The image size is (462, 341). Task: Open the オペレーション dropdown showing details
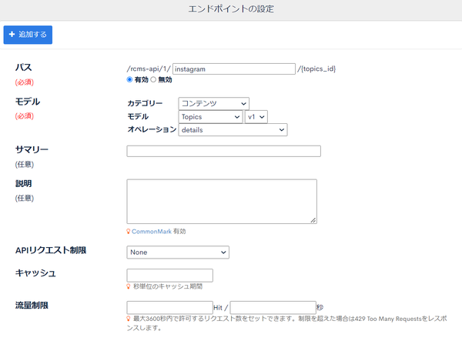(x=233, y=130)
